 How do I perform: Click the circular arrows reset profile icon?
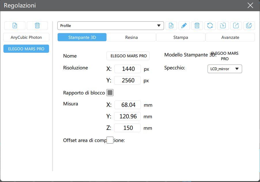210,26
